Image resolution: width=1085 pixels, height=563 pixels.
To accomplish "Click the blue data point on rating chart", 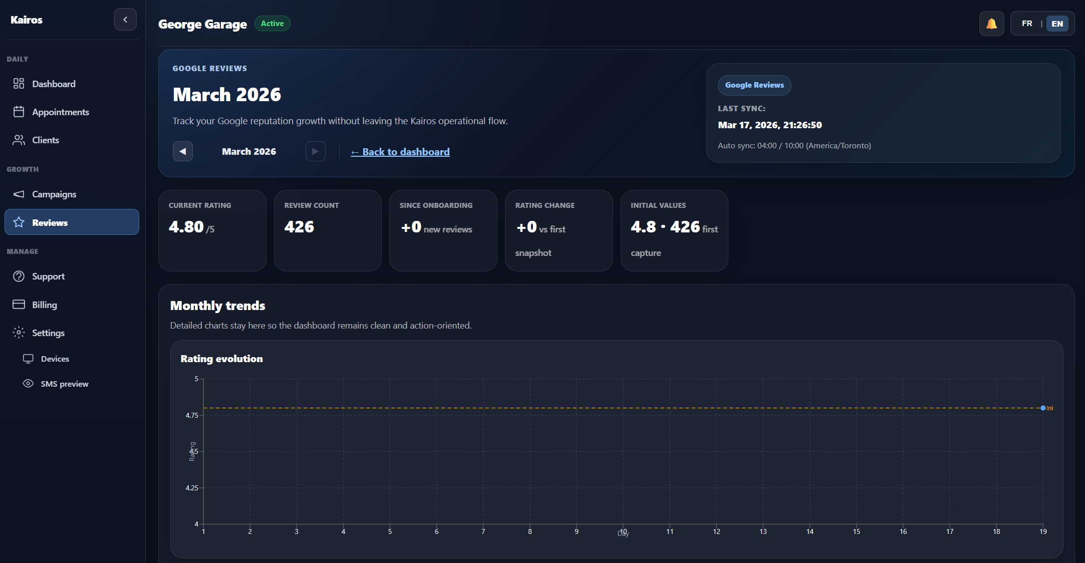I will tap(1043, 408).
